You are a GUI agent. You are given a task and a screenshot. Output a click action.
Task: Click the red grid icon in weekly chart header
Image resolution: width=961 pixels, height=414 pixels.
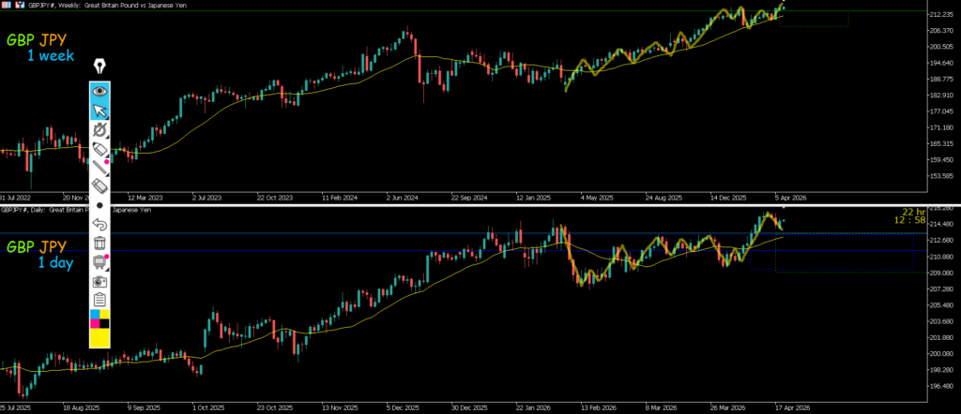pos(6,4)
